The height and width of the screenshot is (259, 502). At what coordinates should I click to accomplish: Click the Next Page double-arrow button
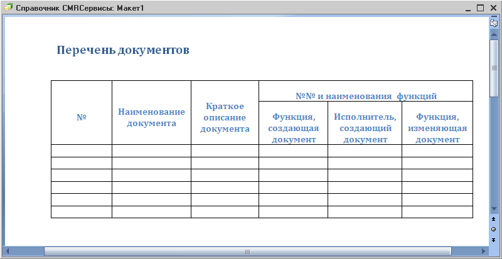pyautogui.click(x=493, y=240)
